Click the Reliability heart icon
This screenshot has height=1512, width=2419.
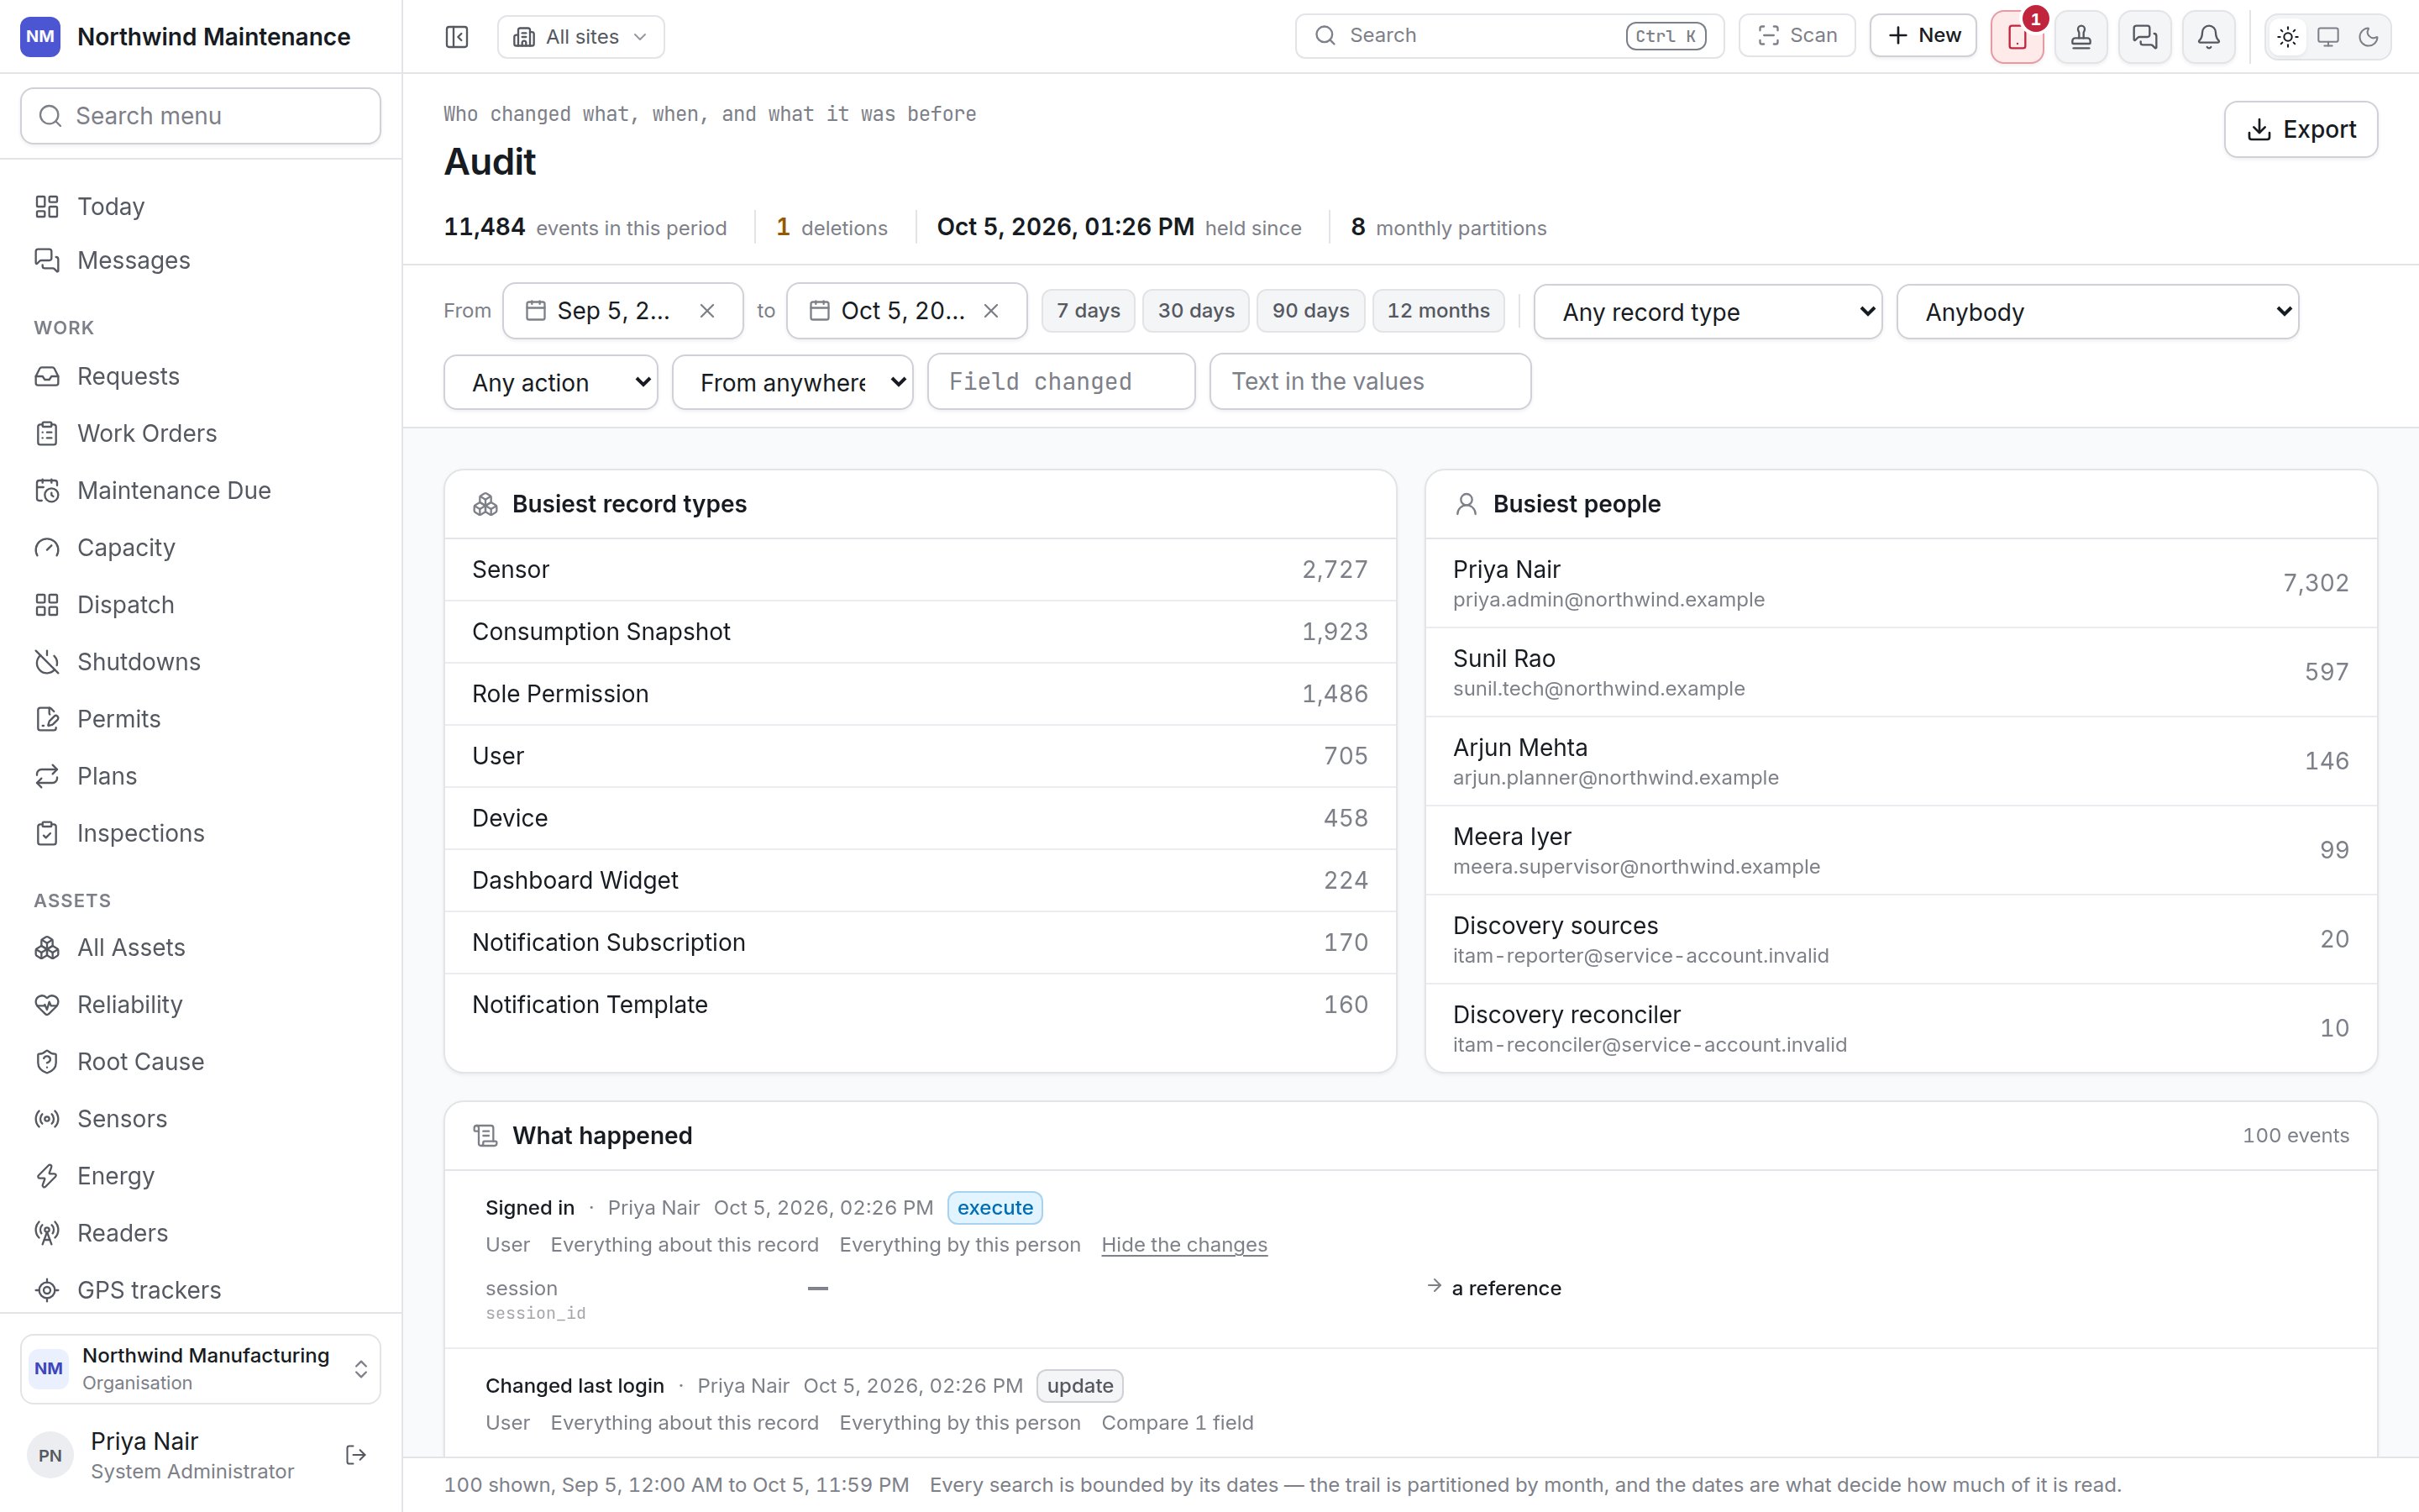pos(47,1005)
